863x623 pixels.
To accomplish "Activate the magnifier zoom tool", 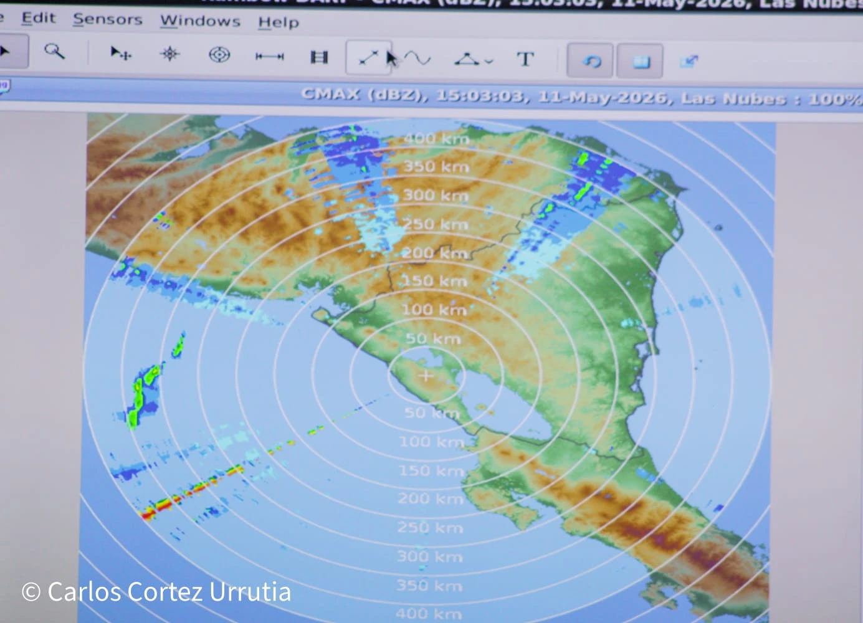I will [55, 52].
